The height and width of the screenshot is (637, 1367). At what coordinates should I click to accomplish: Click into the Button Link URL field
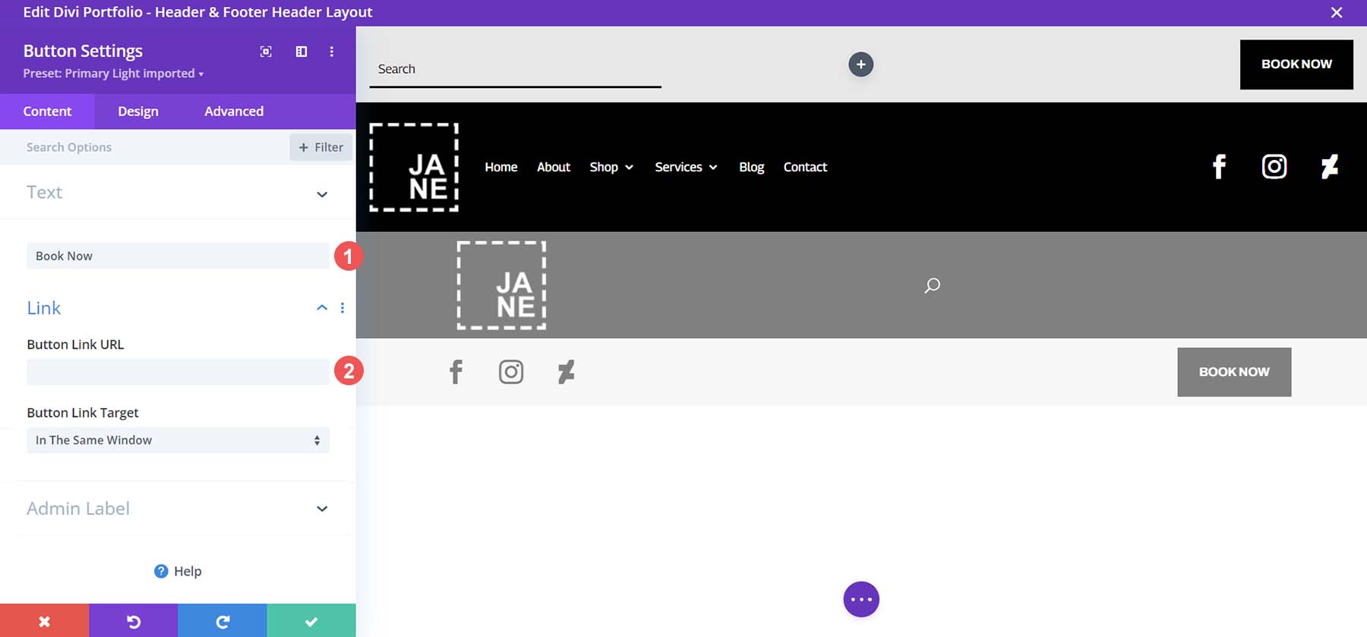pos(178,372)
